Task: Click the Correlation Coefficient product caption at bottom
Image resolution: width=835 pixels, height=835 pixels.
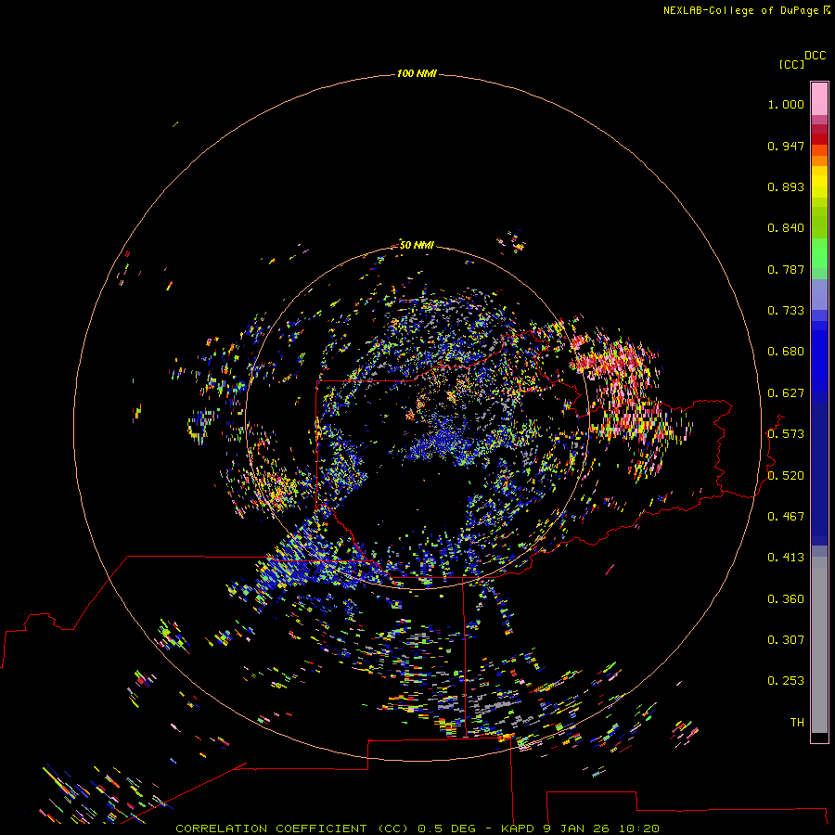Action: click(417, 829)
